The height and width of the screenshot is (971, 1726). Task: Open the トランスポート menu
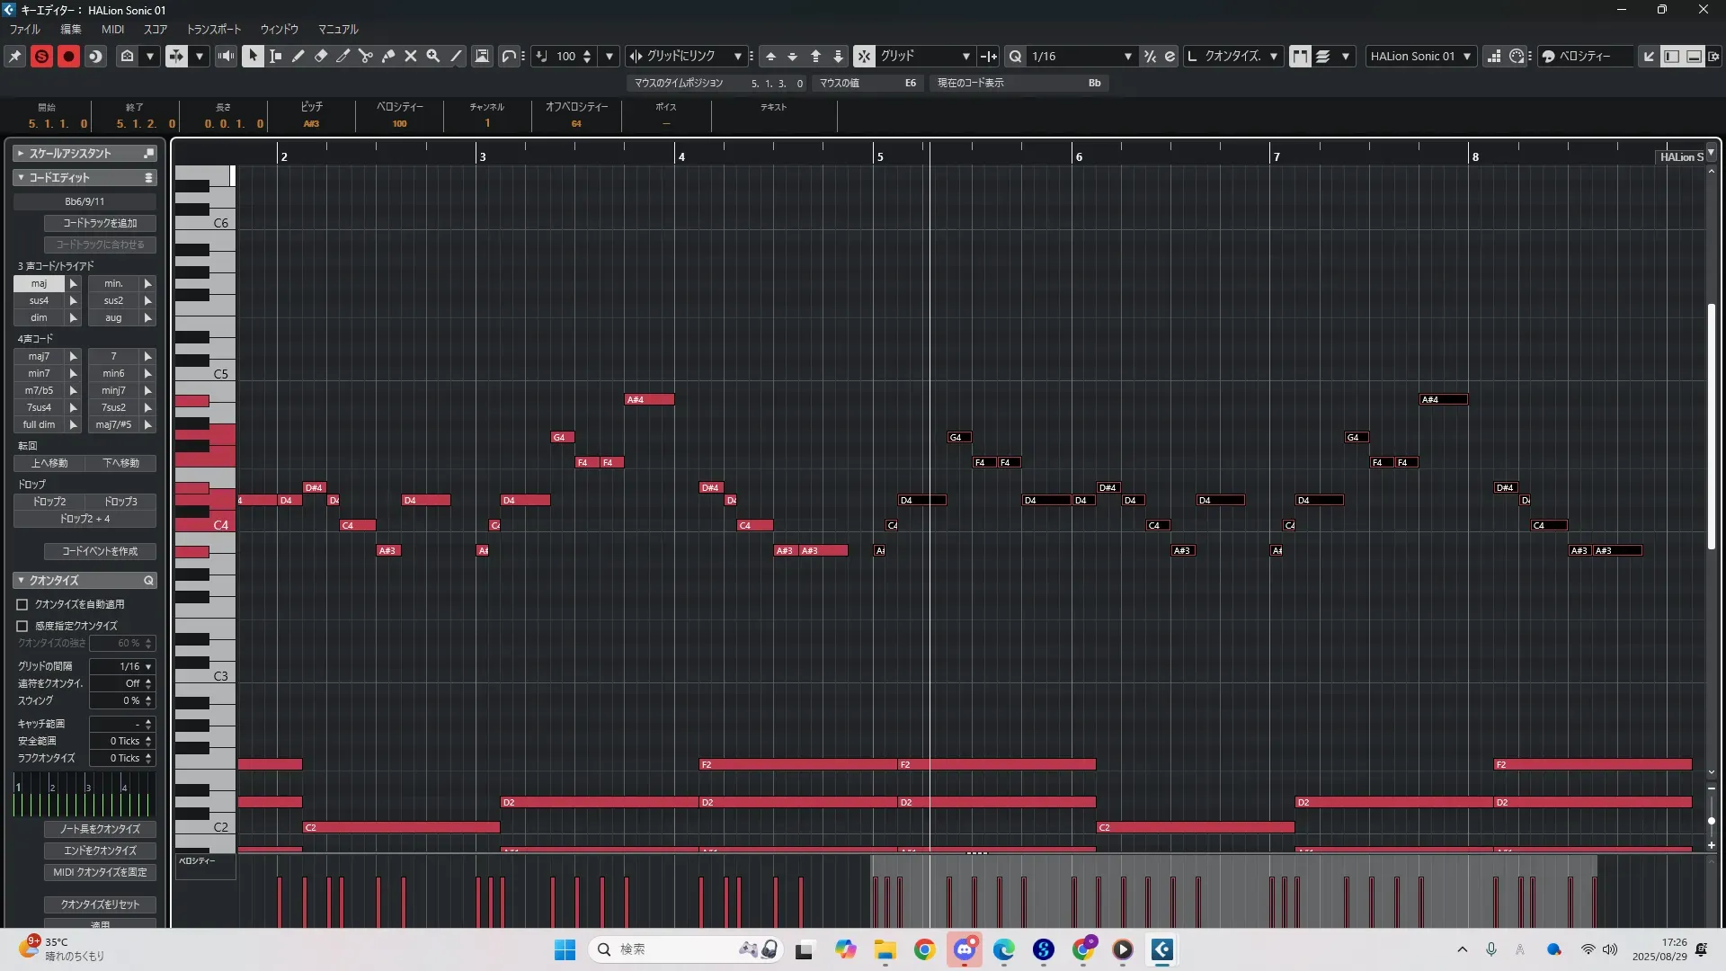pyautogui.click(x=214, y=30)
